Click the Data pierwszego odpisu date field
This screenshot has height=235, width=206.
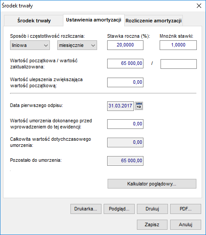[x=120, y=106]
